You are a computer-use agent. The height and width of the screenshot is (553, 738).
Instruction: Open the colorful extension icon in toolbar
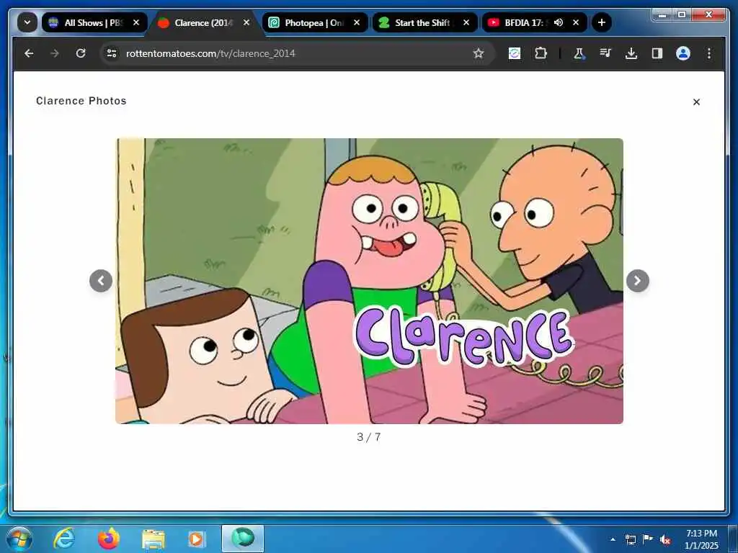point(515,53)
